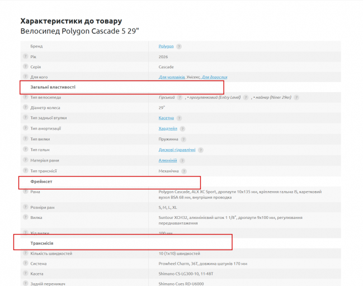Follow the Для чоловіків link
The image size is (363, 286).
(172, 77)
